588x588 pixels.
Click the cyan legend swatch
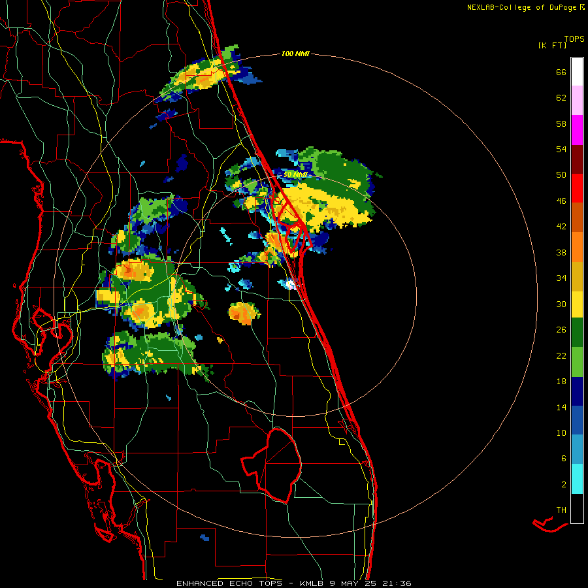(577, 479)
